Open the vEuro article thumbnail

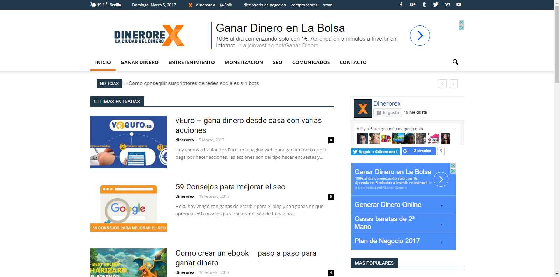(128, 142)
